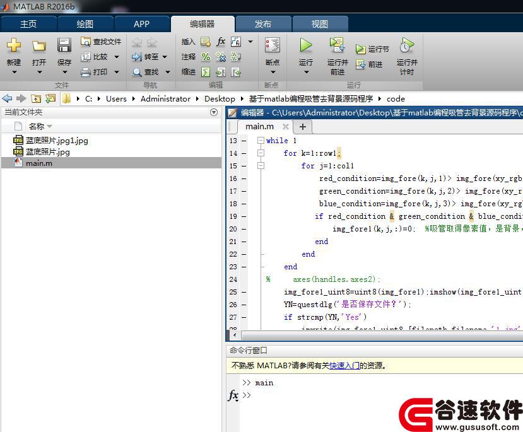Click the uncomment icon
Viewport: 523px width, 432px height.
[x=221, y=57]
